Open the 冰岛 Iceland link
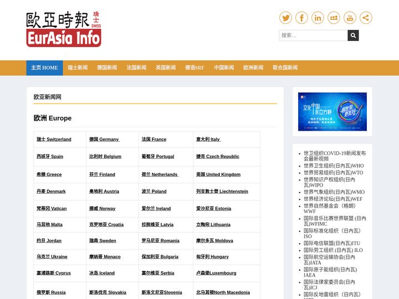399x299 pixels. click(102, 273)
